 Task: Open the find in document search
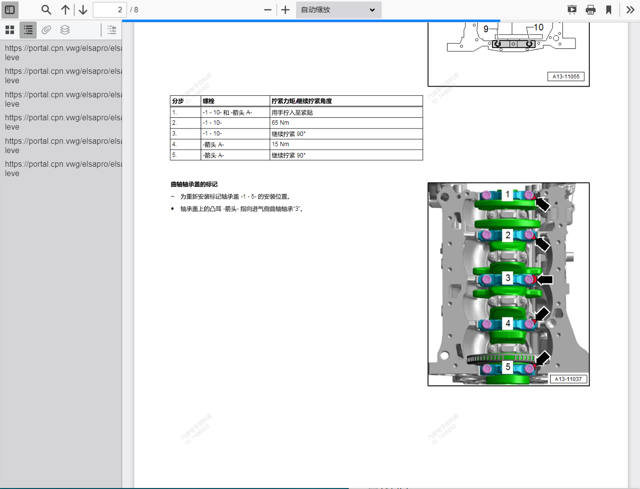[46, 10]
